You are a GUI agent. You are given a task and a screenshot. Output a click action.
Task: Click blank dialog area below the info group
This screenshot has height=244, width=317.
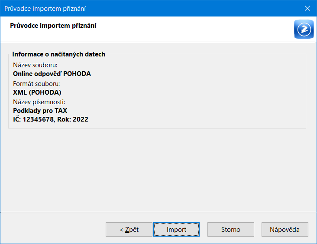tap(158, 170)
